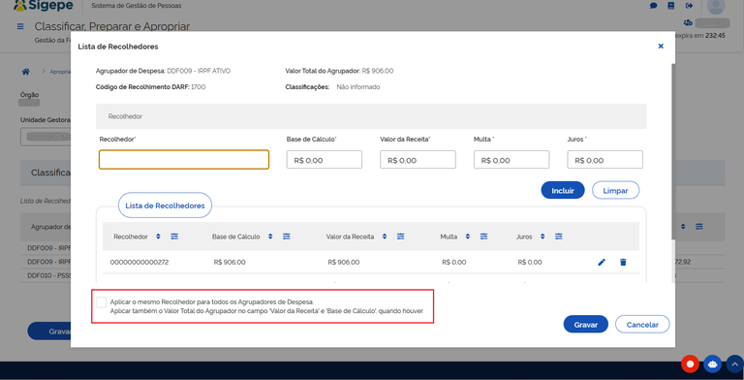Select the Lista de Recolhedores pill tab

pos(165,206)
